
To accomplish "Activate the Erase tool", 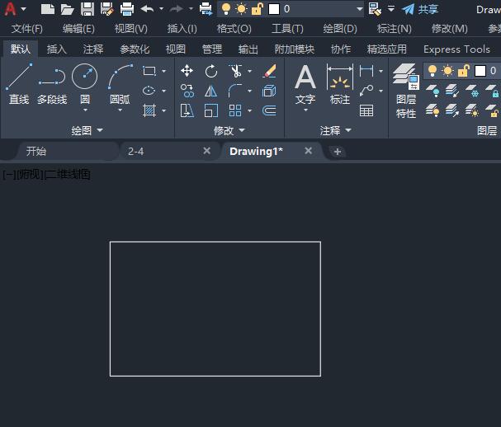I will [x=269, y=71].
